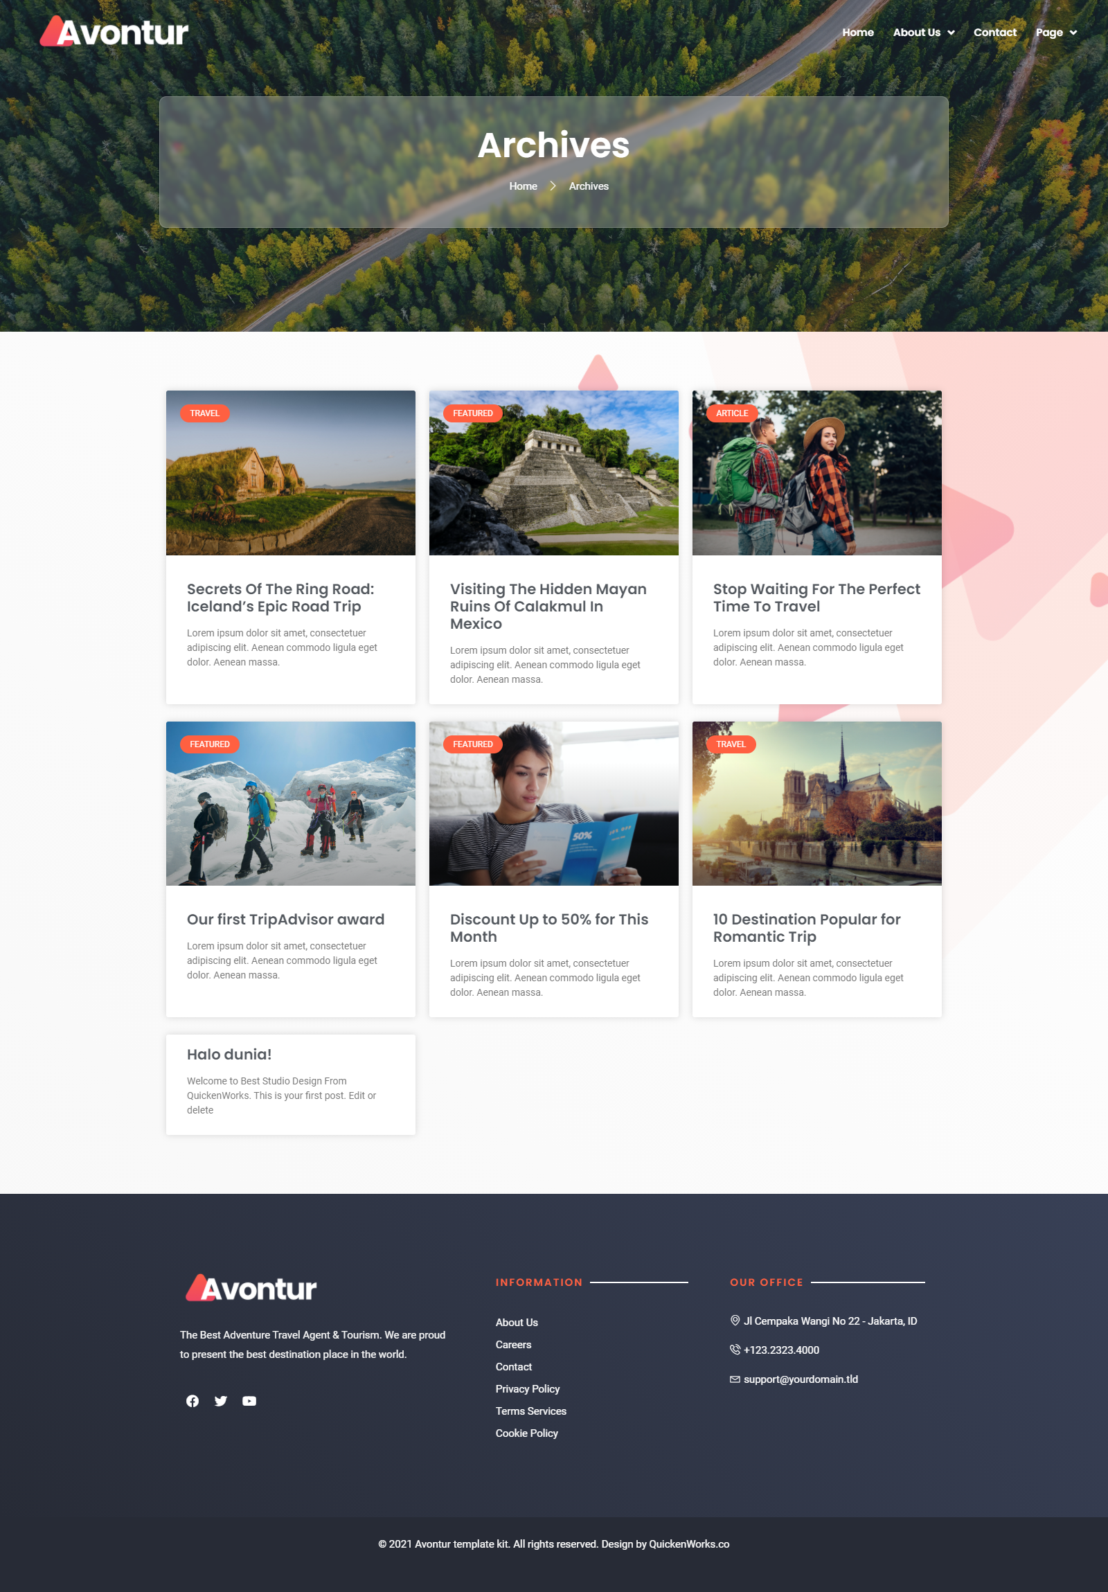Open the Mayan ruins pyramid thumbnail
Image resolution: width=1108 pixels, height=1592 pixels.
pyautogui.click(x=553, y=472)
